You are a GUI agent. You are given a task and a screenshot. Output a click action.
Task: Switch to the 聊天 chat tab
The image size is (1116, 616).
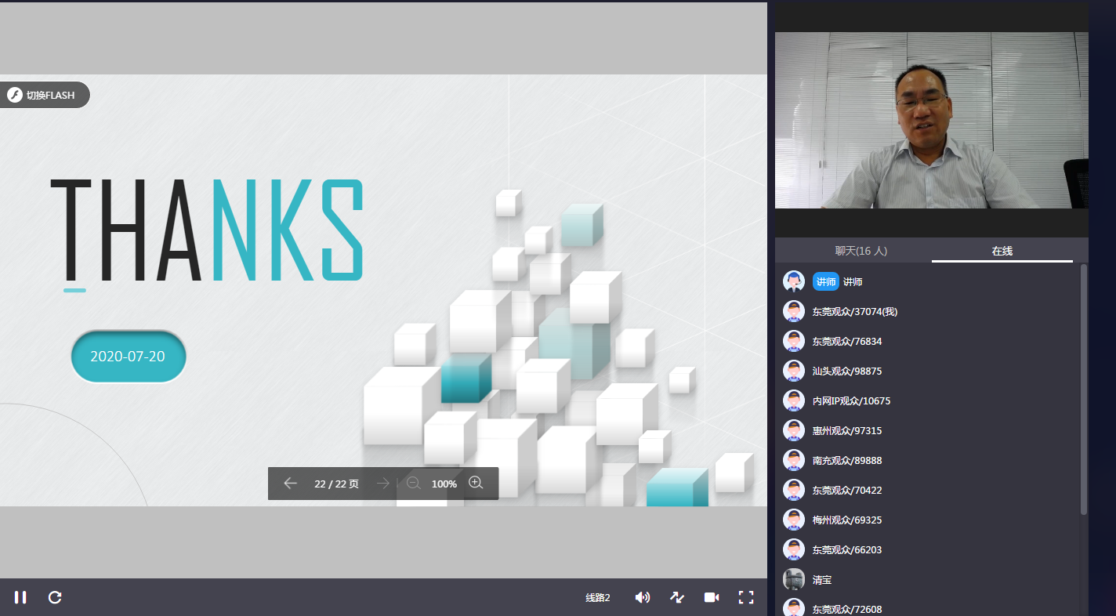[x=861, y=251]
